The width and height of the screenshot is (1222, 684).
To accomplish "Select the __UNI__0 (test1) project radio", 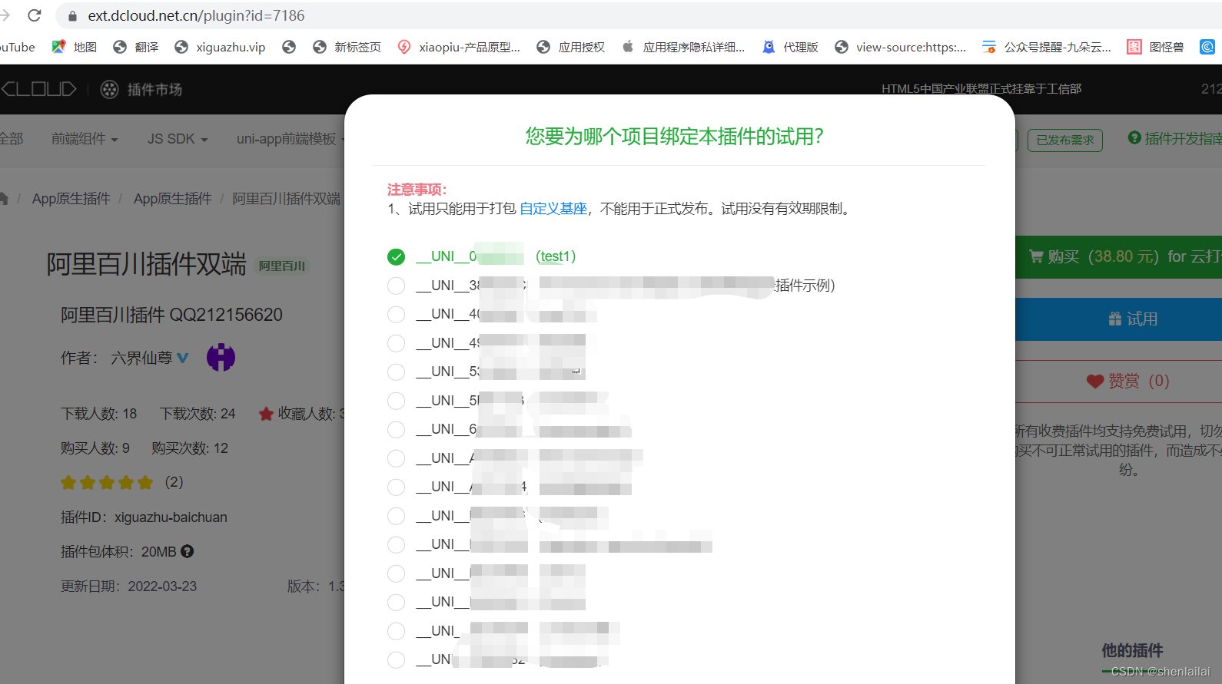I will pyautogui.click(x=396, y=256).
